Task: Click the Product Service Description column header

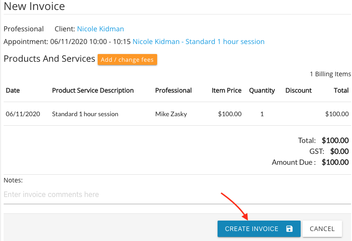Action: tap(93, 90)
